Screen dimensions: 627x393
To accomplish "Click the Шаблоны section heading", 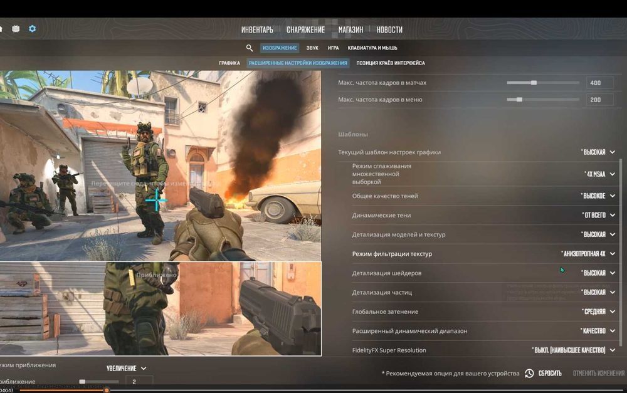I will click(x=352, y=134).
